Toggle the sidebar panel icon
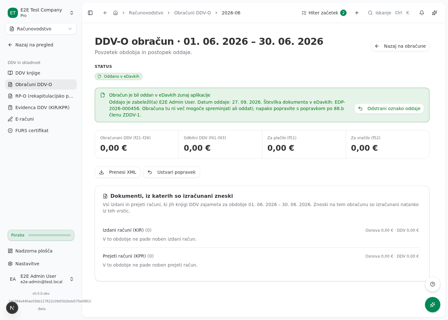This screenshot has height=320, width=448. click(90, 13)
